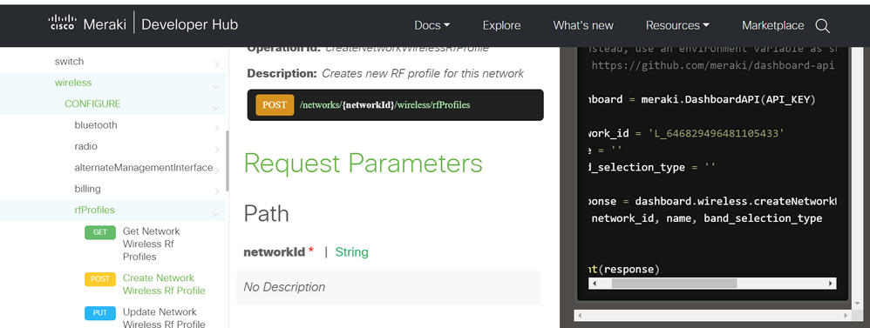Viewport: 870px width, 328px height.
Task: Click the No Description box
Action: (389, 287)
